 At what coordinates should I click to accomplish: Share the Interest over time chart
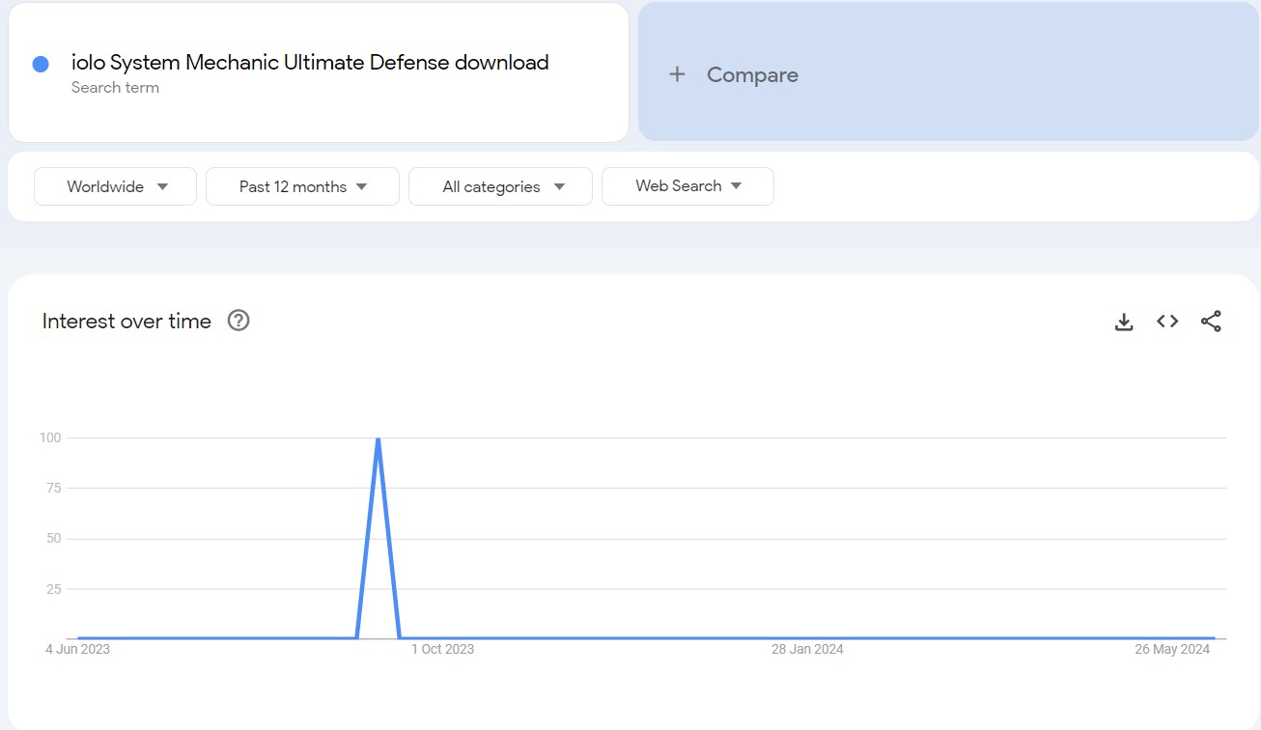1211,322
